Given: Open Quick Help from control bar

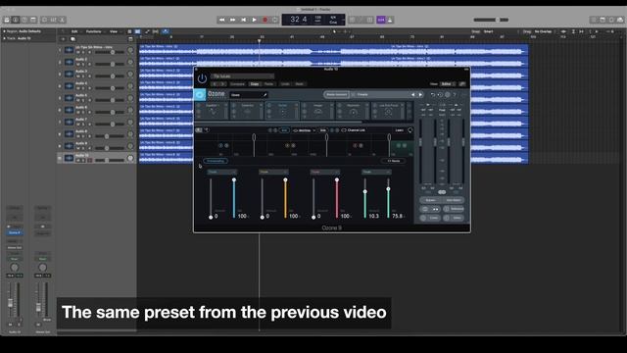Looking at the screenshot, I should (x=24, y=20).
